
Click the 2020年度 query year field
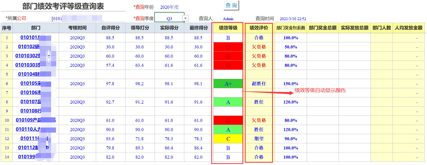pyautogui.click(x=169, y=7)
